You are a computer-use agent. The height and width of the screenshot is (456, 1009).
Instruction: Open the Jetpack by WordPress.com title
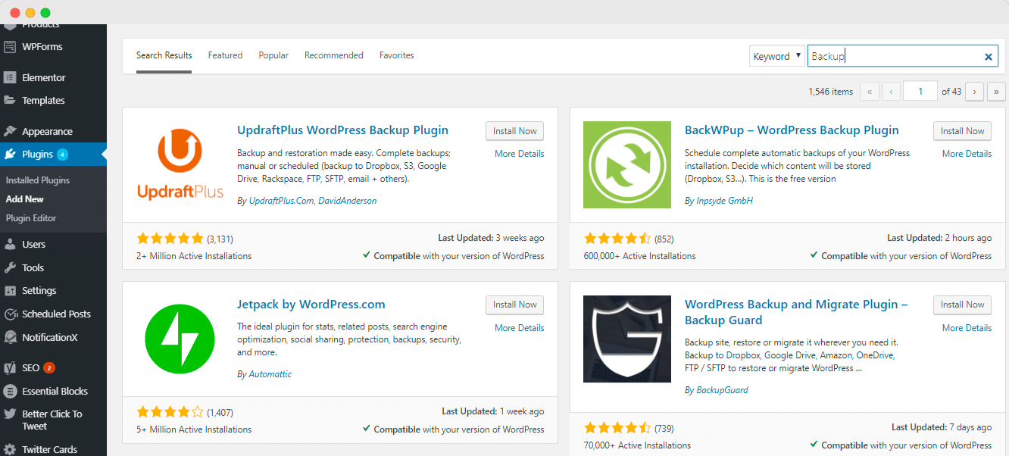point(311,305)
